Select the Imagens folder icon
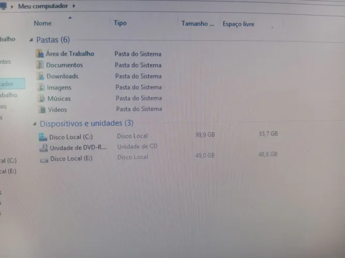 click(41, 87)
